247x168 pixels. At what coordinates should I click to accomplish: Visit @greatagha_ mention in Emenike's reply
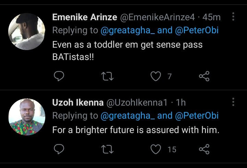[127, 30]
